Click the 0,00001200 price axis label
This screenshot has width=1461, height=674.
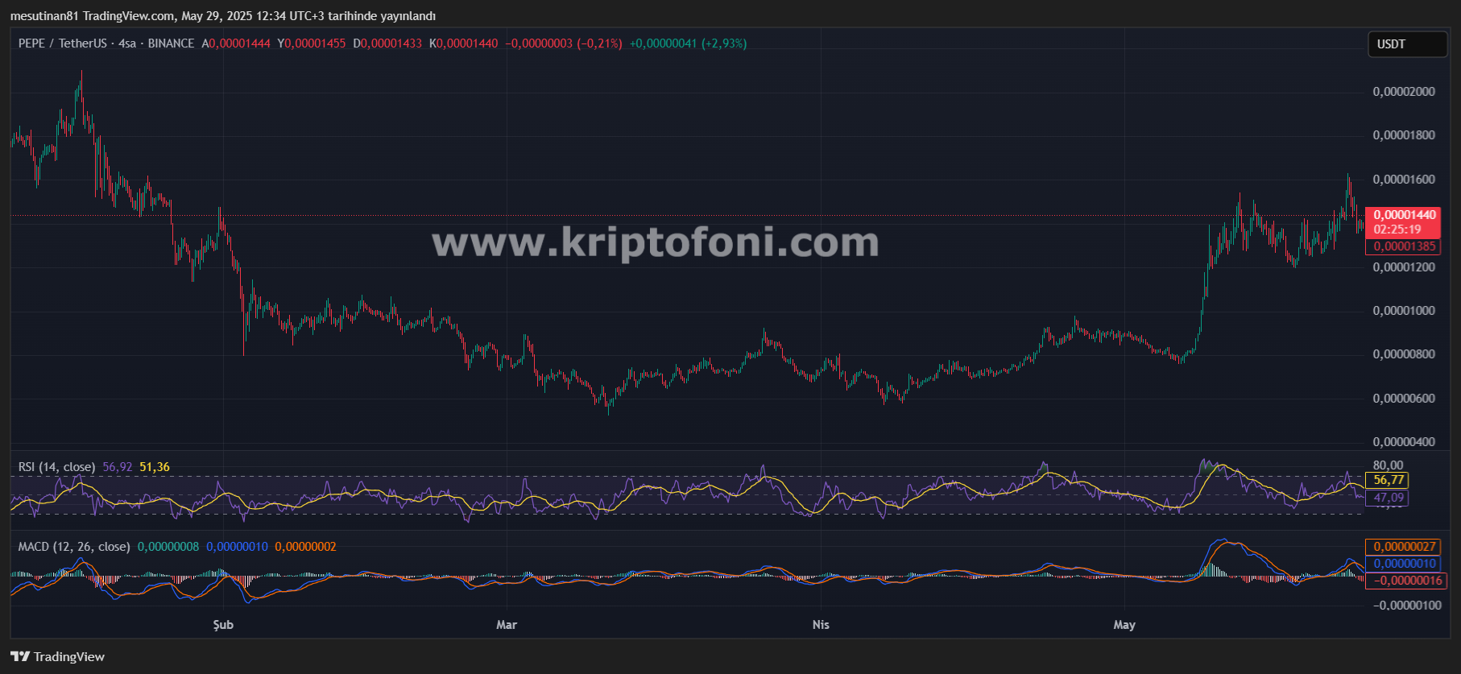point(1404,267)
